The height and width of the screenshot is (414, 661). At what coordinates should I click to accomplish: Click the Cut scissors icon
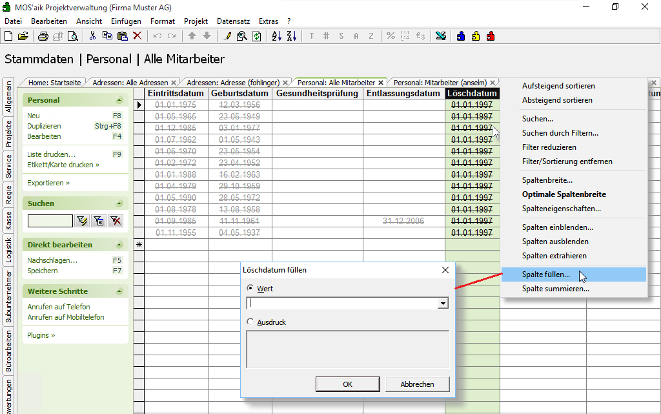pyautogui.click(x=92, y=36)
